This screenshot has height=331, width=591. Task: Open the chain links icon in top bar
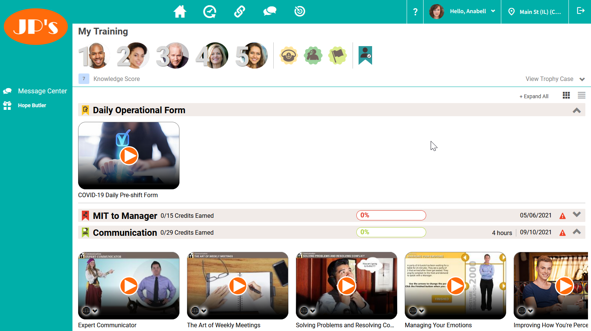(240, 12)
